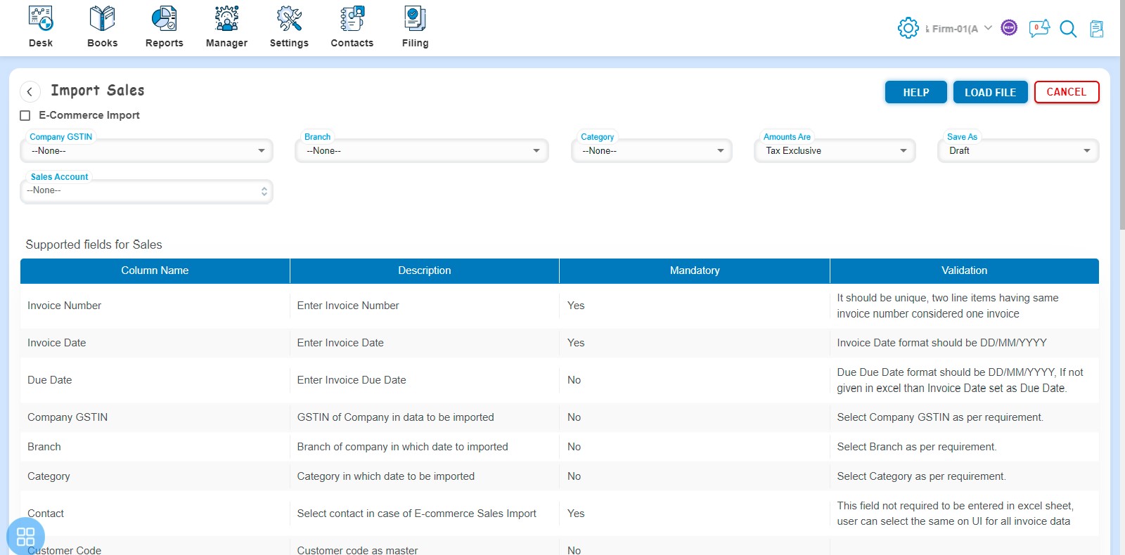The height and width of the screenshot is (555, 1125).
Task: Go back using the arrow beside Import Sales
Action: pyautogui.click(x=30, y=91)
